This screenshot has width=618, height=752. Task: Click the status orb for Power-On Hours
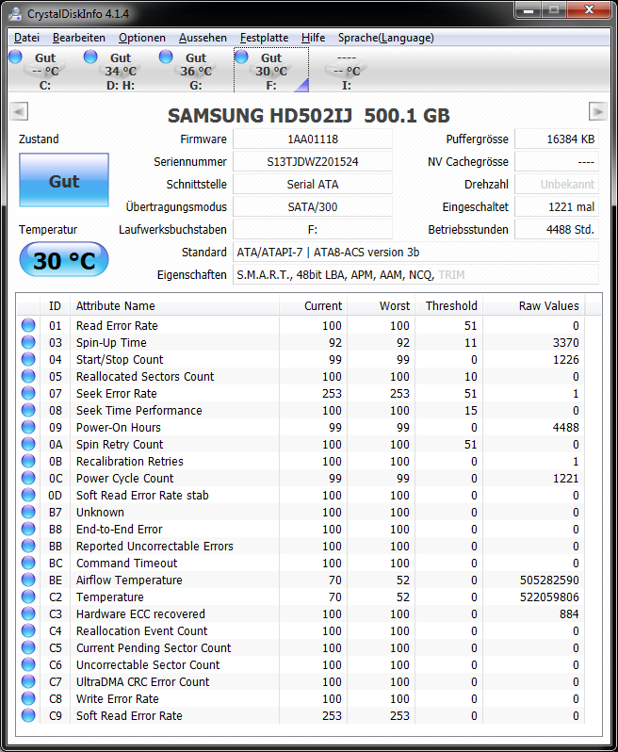coord(28,427)
